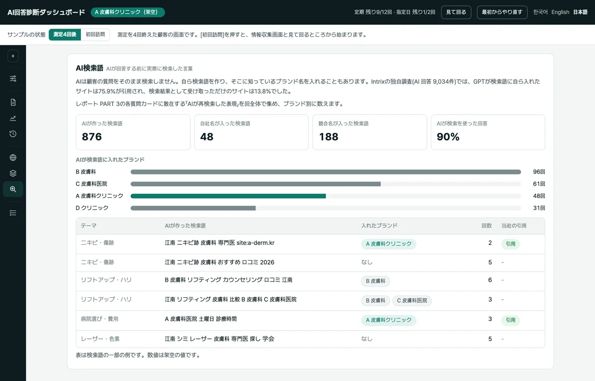
Task: Click the AIが作った検索語 column header
Action: pyautogui.click(x=185, y=226)
